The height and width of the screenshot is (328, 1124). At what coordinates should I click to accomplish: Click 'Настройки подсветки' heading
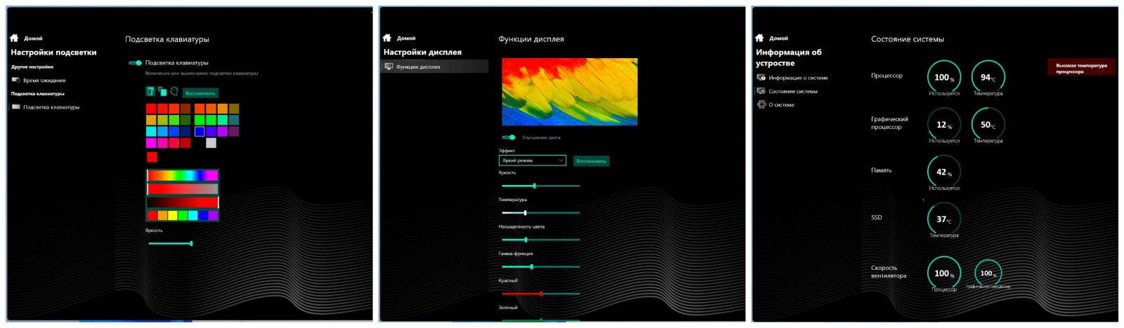coord(53,53)
